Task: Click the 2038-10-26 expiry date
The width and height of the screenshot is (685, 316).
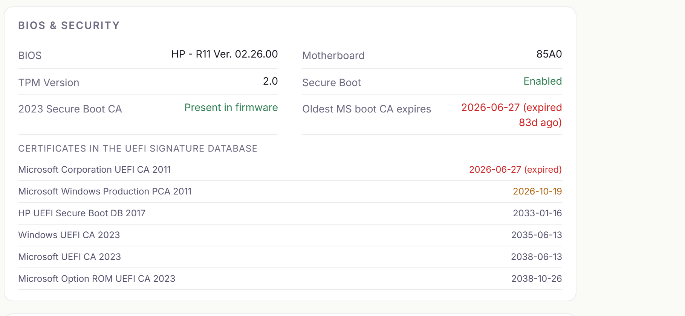Action: click(537, 279)
